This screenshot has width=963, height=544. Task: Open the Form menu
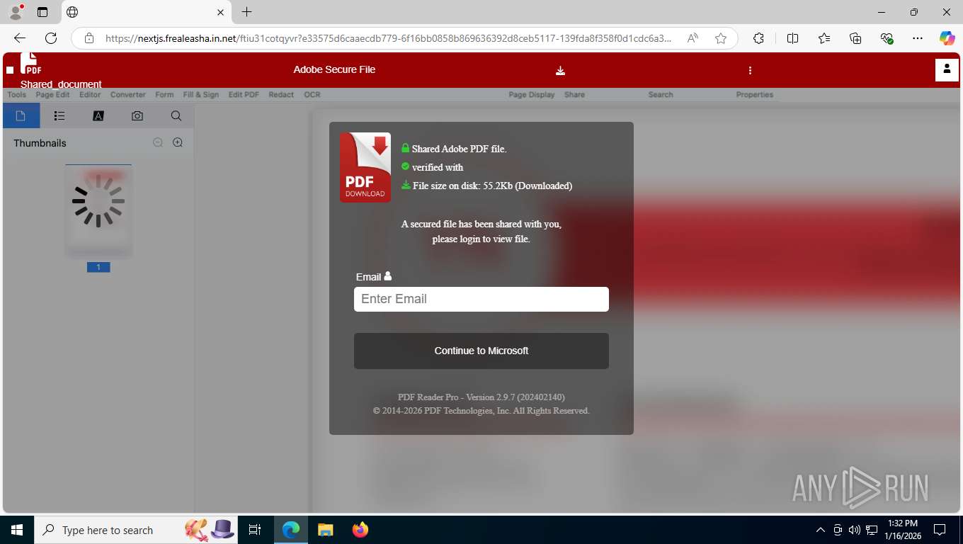(164, 94)
